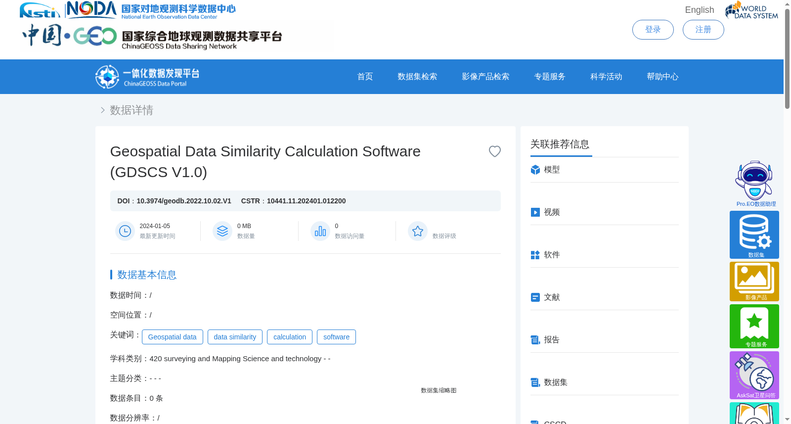
Task: Click the play icon beside 视频
Action: coord(535,212)
